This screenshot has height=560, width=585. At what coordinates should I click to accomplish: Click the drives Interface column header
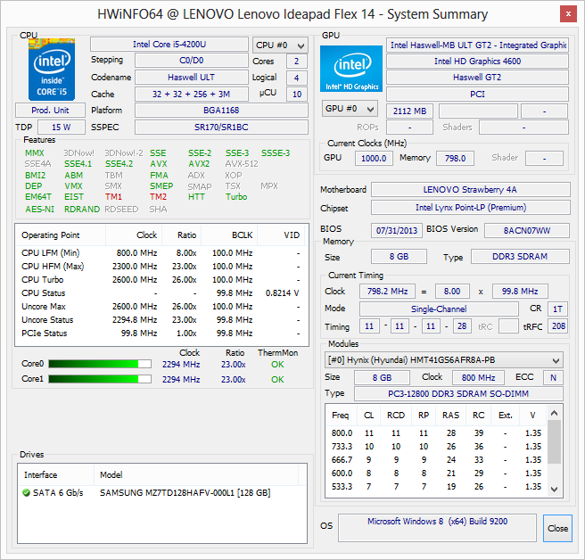click(56, 475)
